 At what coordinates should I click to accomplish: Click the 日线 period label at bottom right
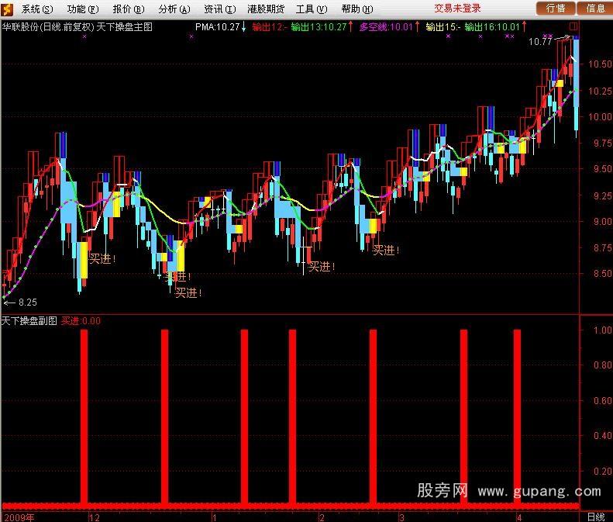click(x=596, y=517)
